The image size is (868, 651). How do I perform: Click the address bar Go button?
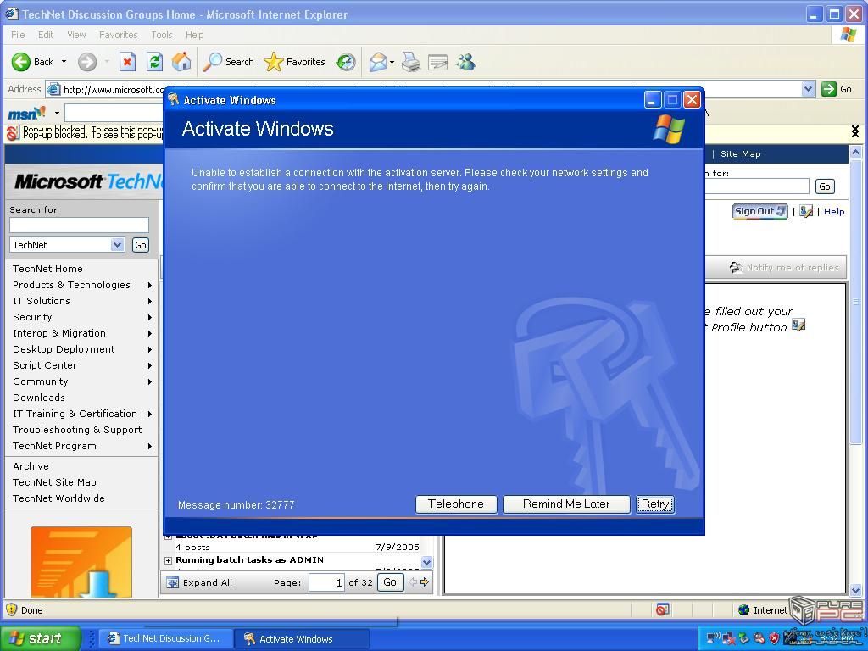[837, 88]
